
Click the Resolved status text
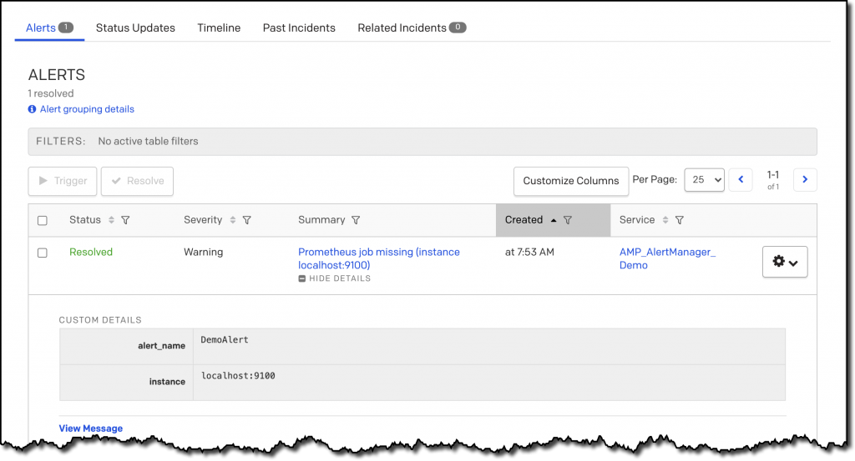click(x=91, y=252)
